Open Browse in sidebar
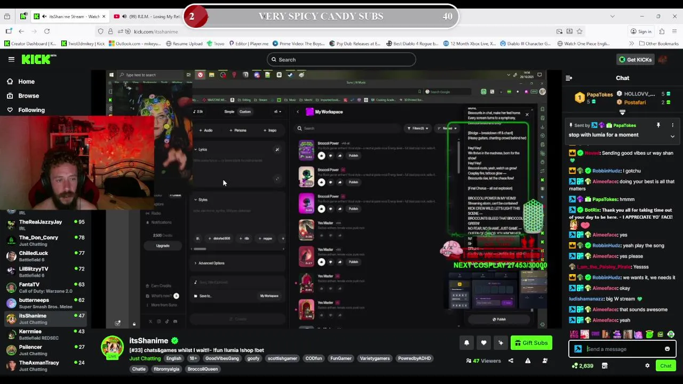The width and height of the screenshot is (683, 384). click(22, 96)
